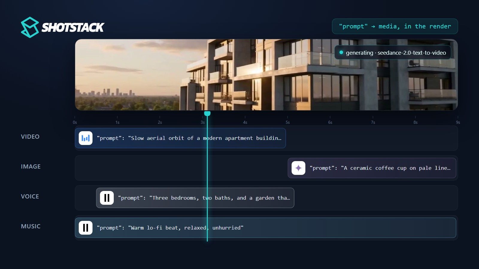Jump to the 8s mark on the ruler
This screenshot has height=269, width=479.
[416, 122]
